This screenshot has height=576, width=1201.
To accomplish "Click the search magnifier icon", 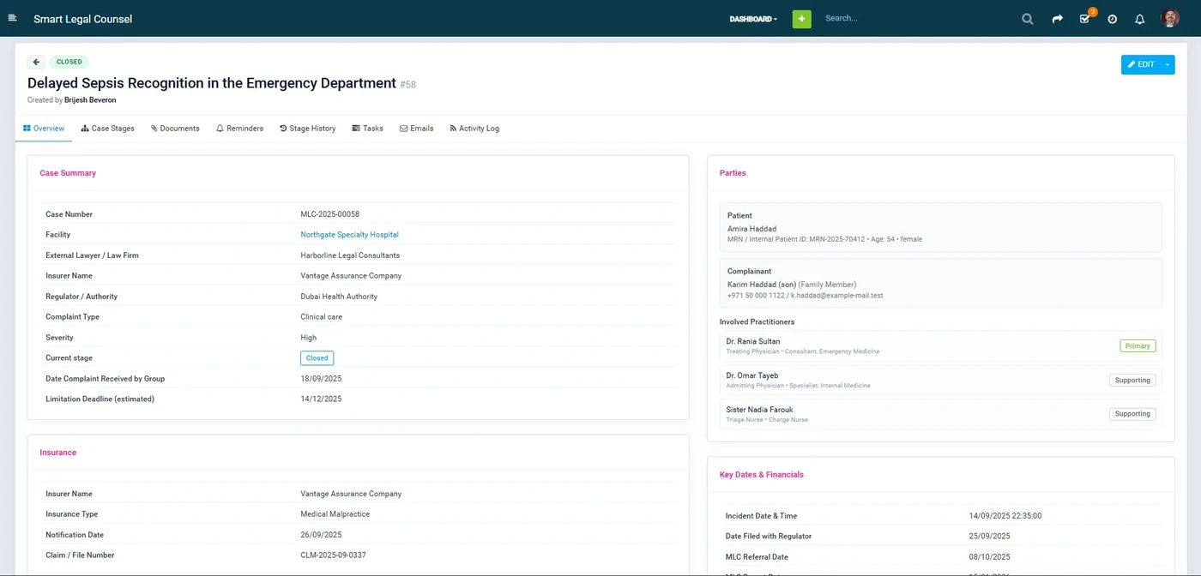I will (x=1027, y=19).
